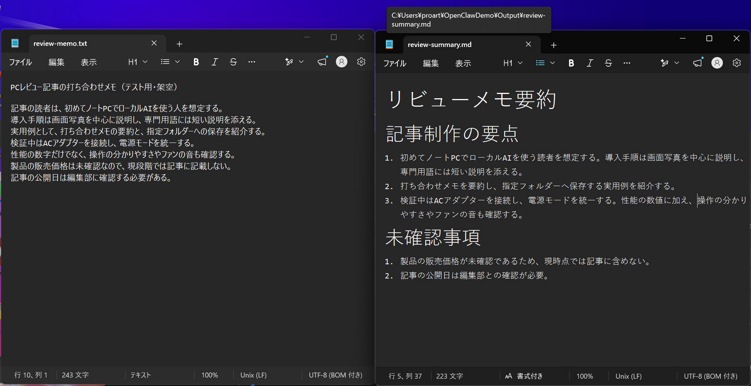Click the AI rewrite pen icon in review-summary.md window

click(664, 63)
